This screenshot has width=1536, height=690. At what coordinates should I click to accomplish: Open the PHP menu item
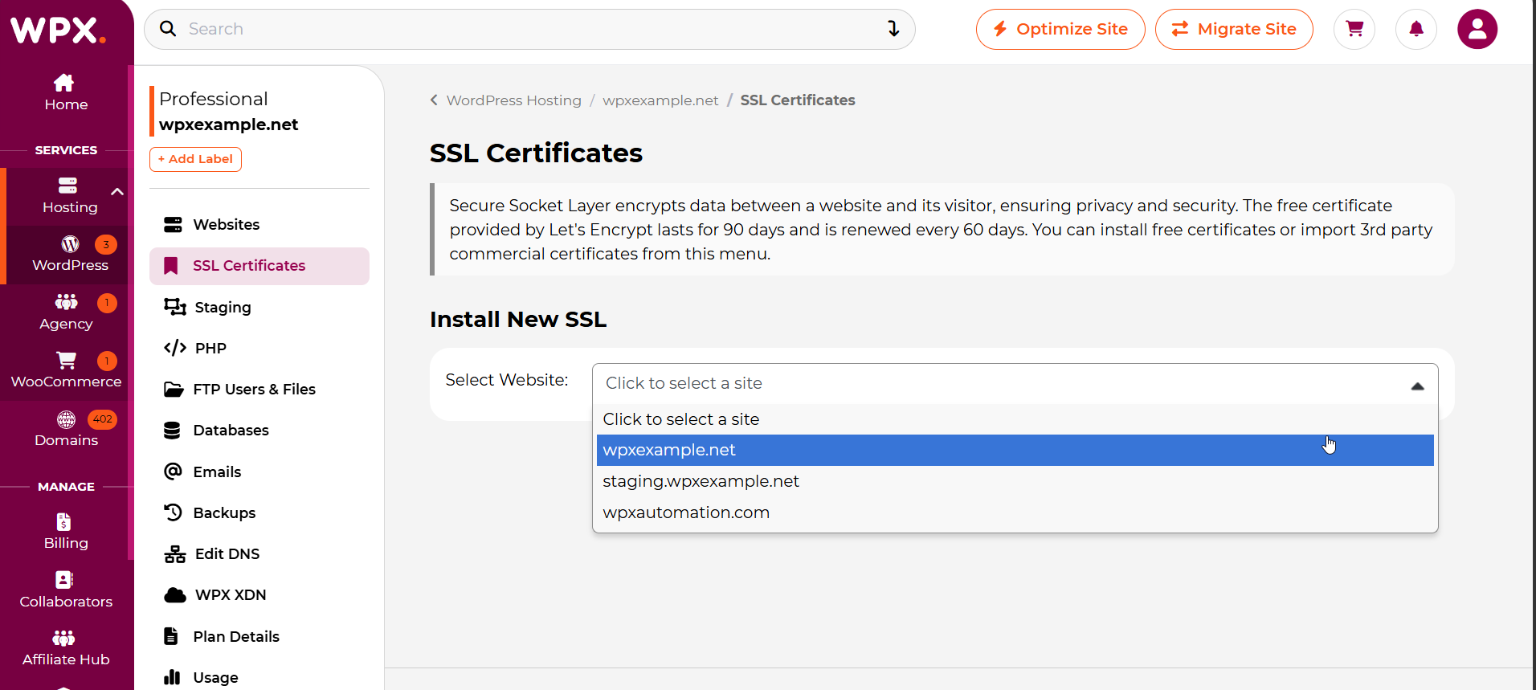259,348
